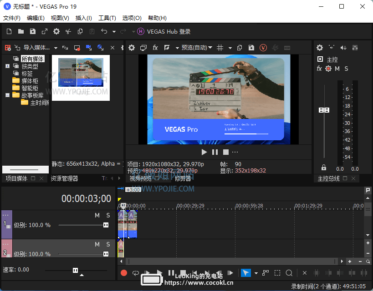Screen dimensions: 373x291
Task: Open the 选项(O) menu
Action: tap(132, 18)
